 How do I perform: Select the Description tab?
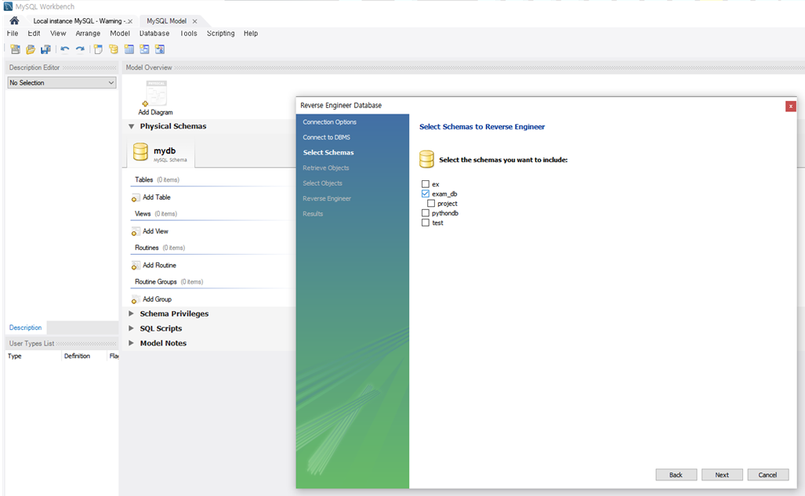[25, 328]
